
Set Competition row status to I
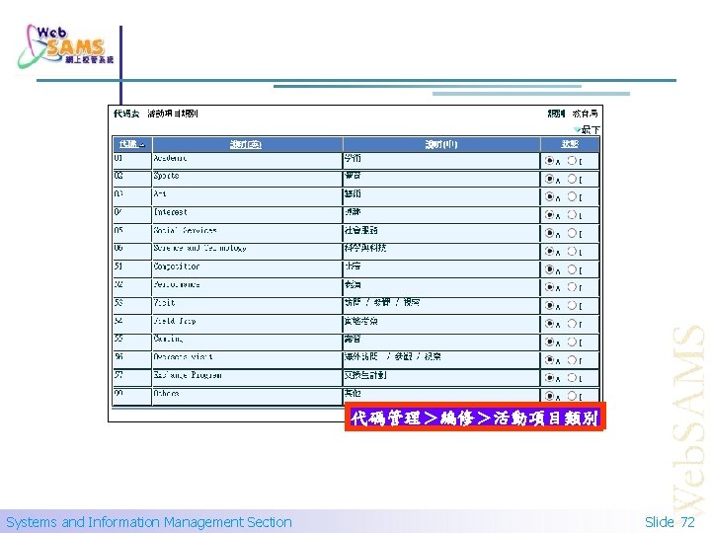pos(572,269)
